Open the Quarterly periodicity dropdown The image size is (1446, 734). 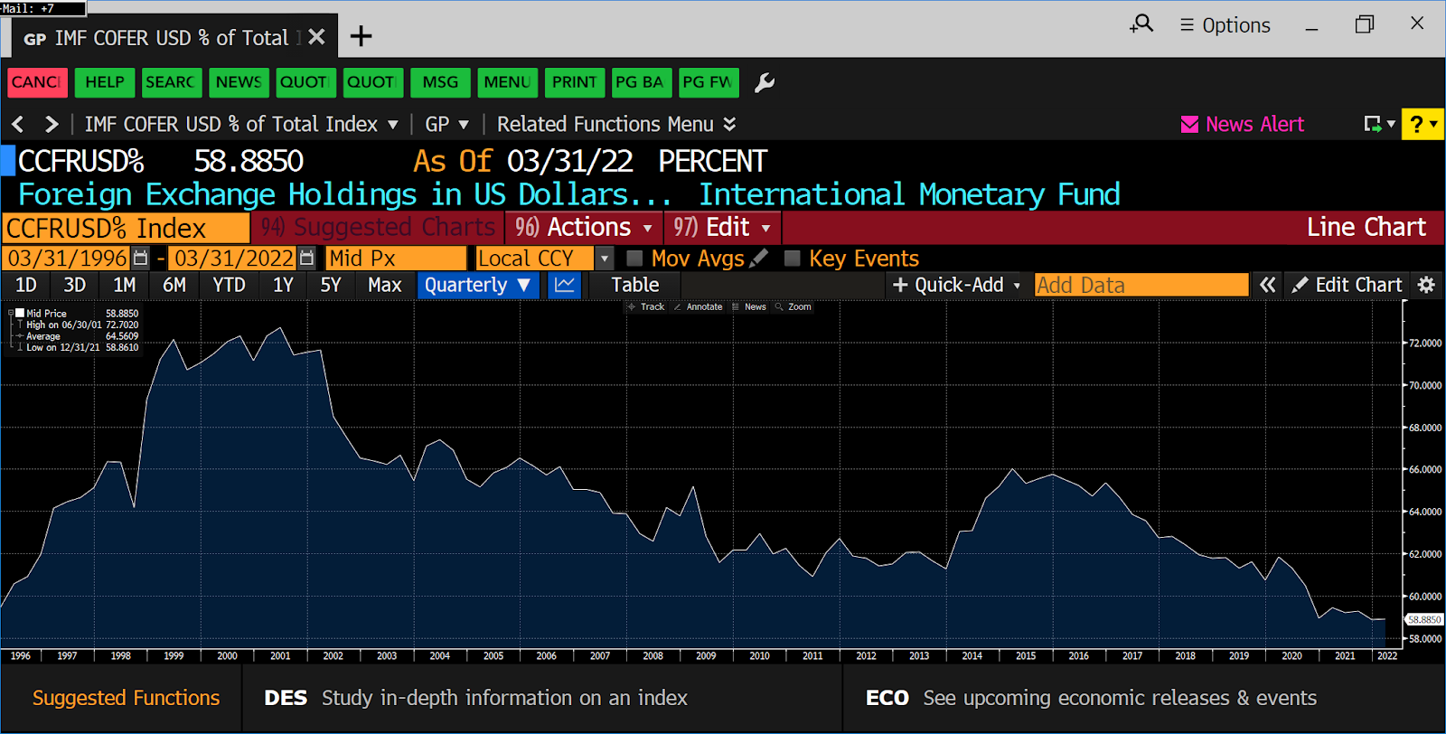coord(478,285)
